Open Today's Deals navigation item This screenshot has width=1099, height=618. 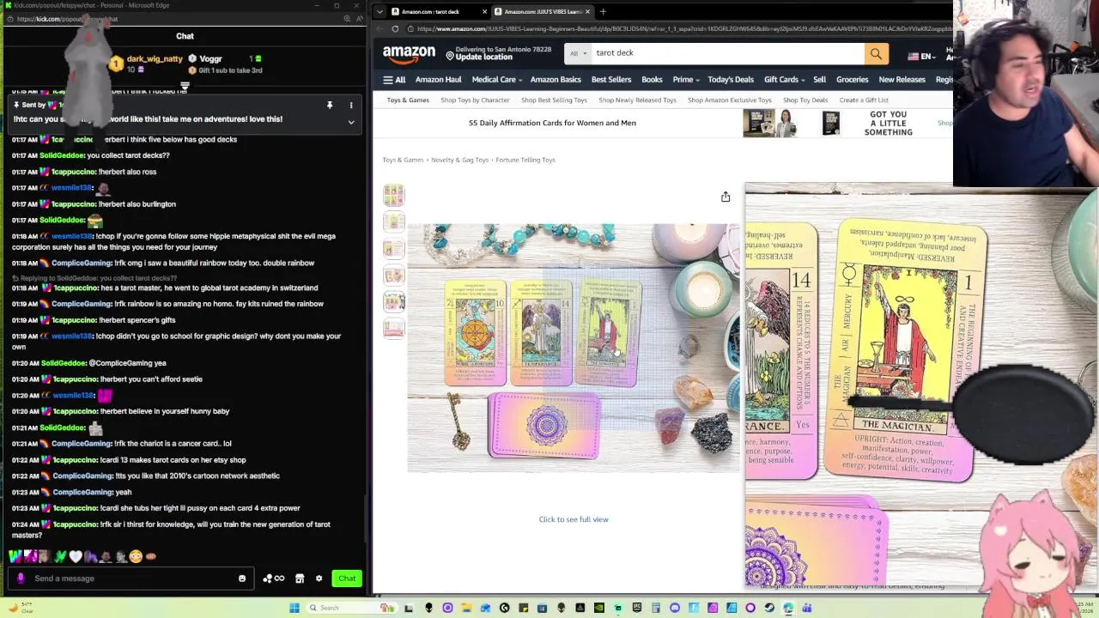[x=731, y=80]
